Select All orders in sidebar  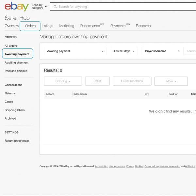pyautogui.click(x=11, y=46)
